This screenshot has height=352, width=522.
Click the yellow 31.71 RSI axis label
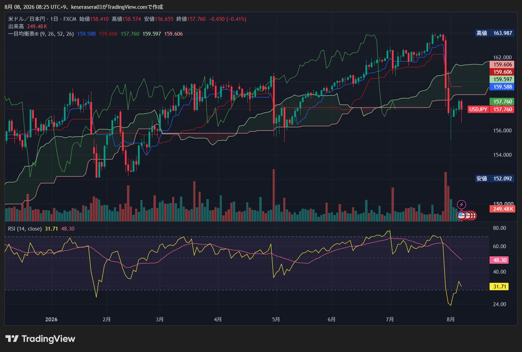point(499,287)
